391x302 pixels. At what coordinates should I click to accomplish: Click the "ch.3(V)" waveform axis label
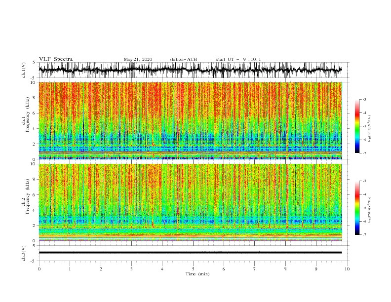pos(24,253)
